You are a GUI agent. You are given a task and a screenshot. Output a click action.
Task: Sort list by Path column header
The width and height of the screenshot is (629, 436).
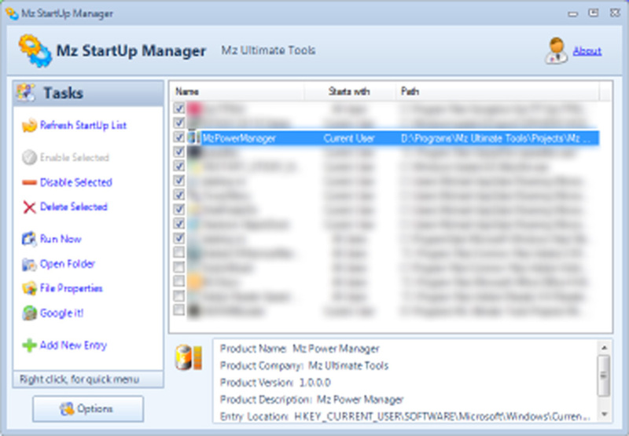(498, 92)
